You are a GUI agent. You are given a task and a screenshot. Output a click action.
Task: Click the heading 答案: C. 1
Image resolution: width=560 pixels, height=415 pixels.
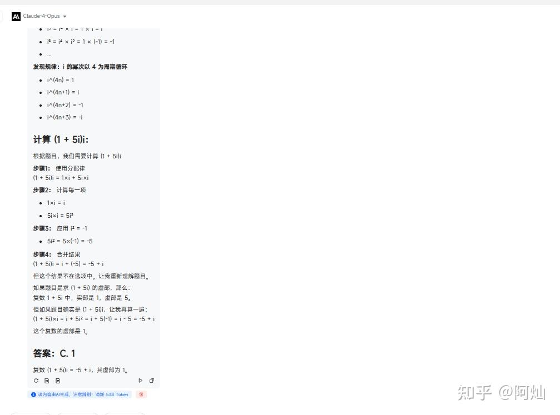(x=54, y=353)
